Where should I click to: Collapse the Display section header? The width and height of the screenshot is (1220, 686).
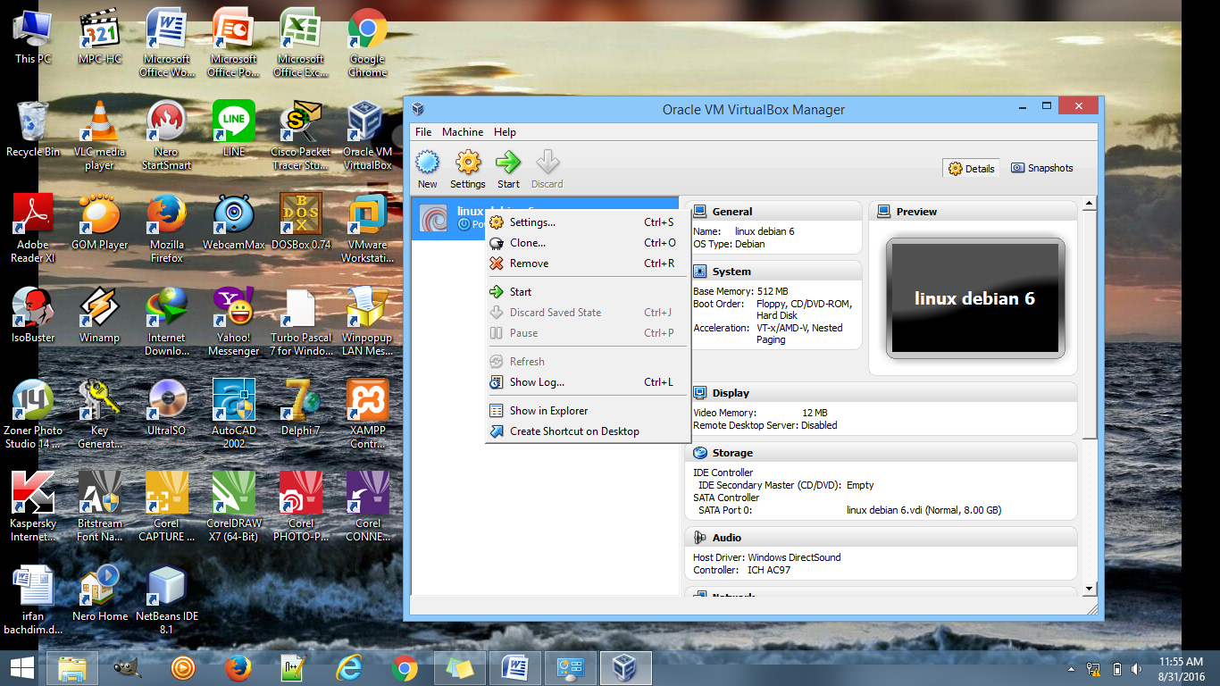[x=881, y=393]
